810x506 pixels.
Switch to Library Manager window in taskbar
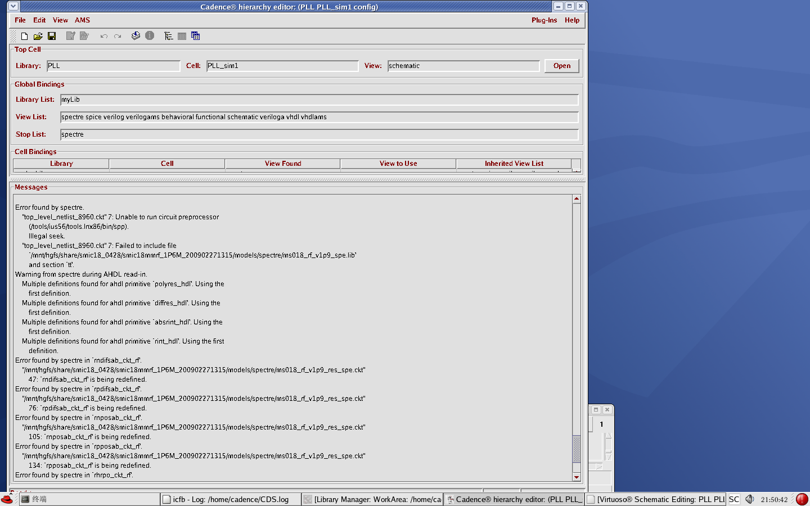[x=372, y=499]
